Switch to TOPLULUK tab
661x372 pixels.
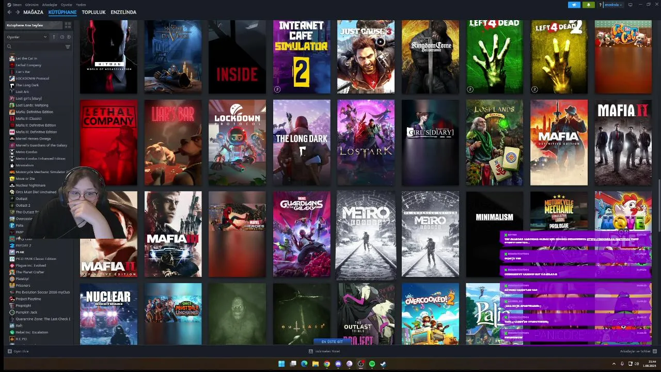tap(93, 12)
